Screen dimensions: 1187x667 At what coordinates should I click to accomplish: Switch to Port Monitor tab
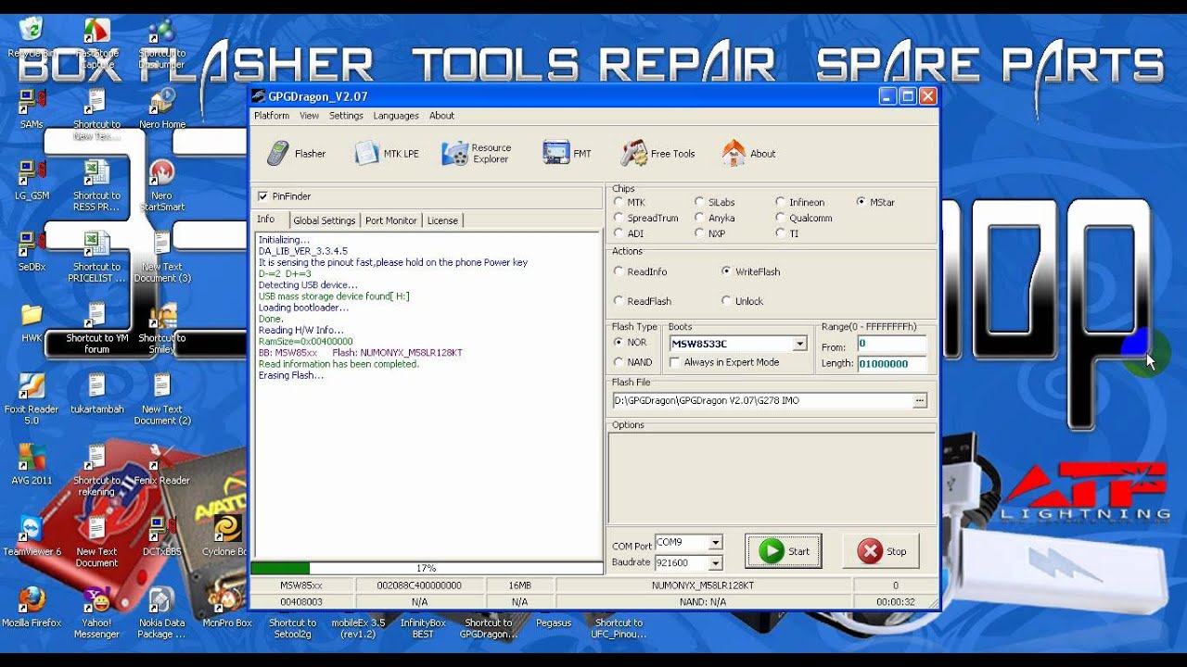point(391,220)
